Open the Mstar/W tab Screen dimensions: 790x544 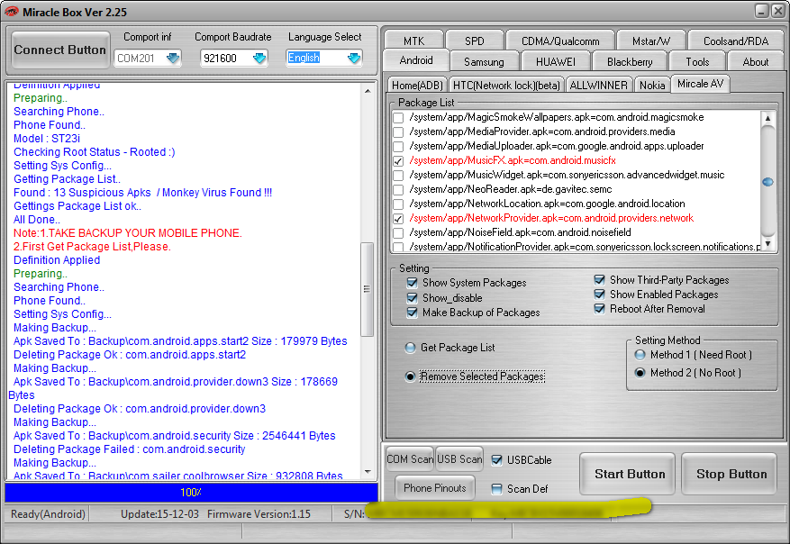[x=651, y=41]
